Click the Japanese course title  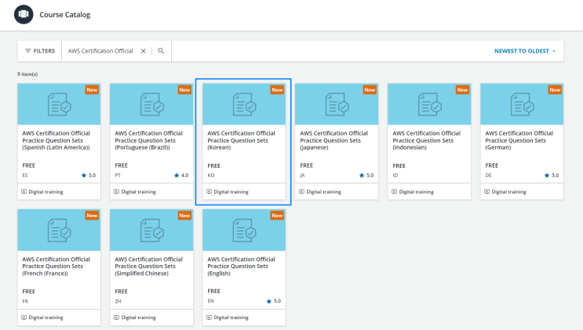[334, 140]
